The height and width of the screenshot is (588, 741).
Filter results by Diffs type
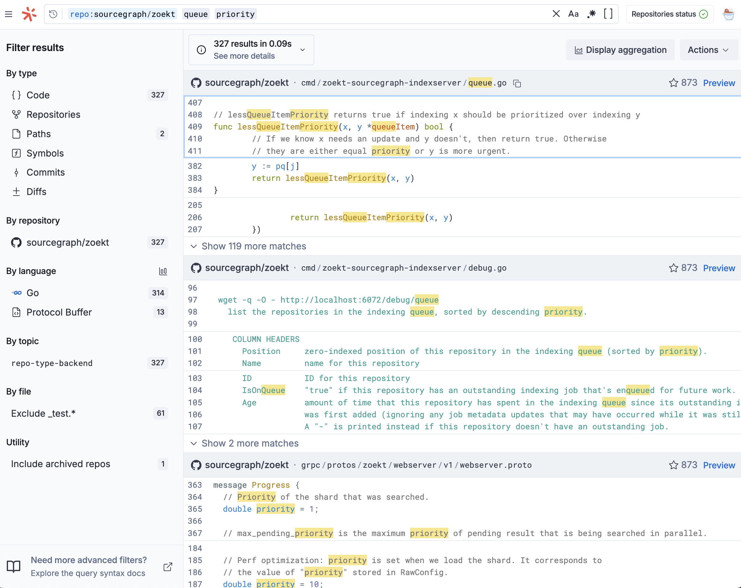click(x=89, y=192)
